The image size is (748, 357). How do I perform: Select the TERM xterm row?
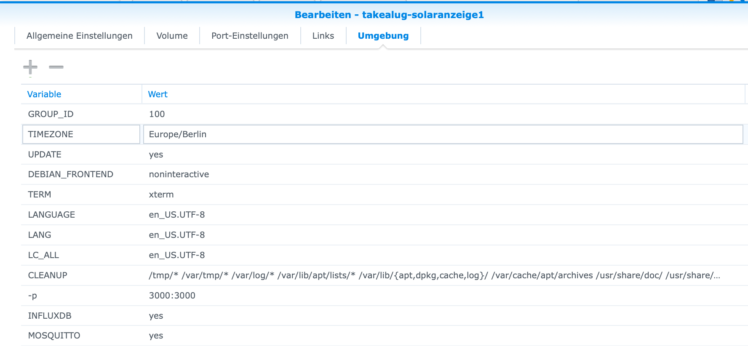click(x=40, y=194)
